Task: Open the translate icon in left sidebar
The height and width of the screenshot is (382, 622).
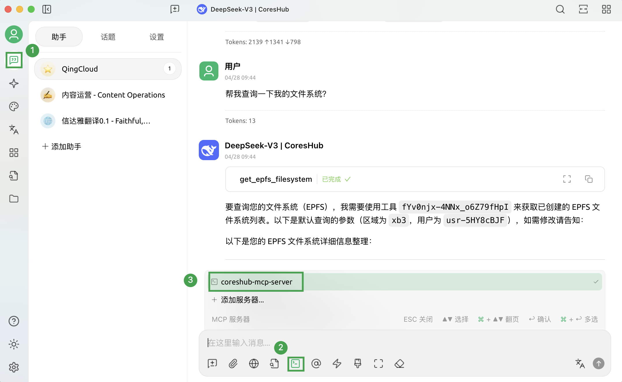Action: tap(14, 130)
